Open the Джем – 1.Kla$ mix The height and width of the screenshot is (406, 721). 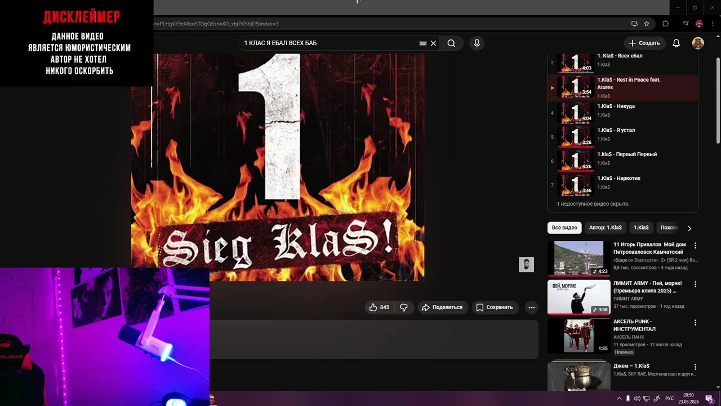631,366
